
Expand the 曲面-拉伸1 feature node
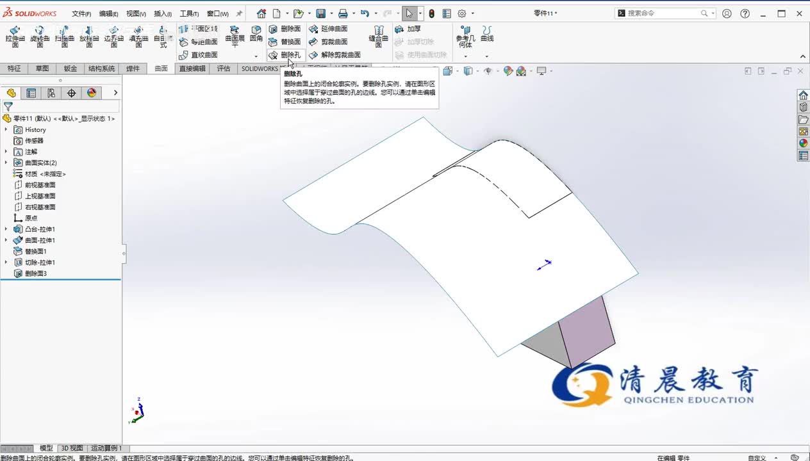(6, 240)
